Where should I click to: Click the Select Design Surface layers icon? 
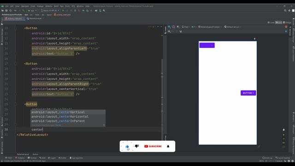pos(169,27)
